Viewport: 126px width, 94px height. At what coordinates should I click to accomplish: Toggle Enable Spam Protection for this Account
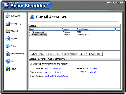point(31,64)
